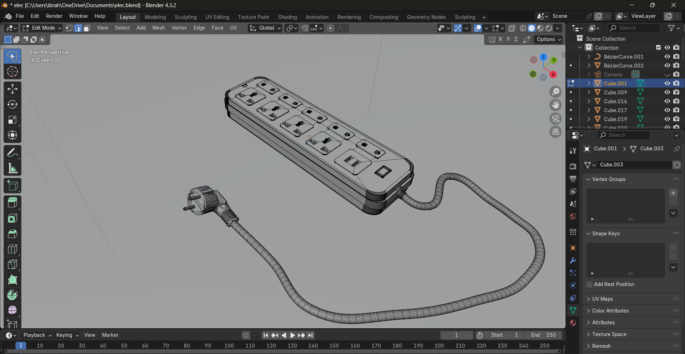Select the Measure tool
This screenshot has width=685, height=354.
[12, 168]
